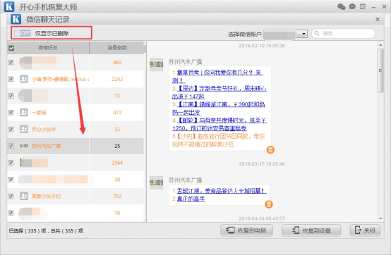Open link 【江南】错峰游江南

[219, 108]
